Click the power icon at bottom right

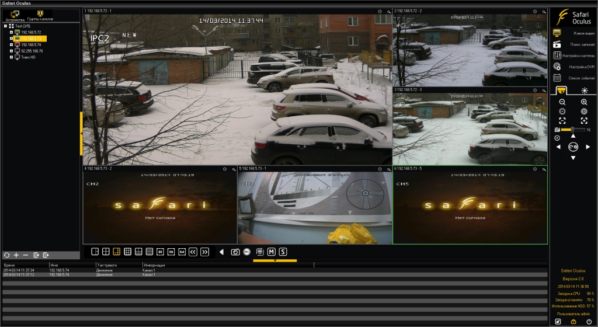point(589,322)
